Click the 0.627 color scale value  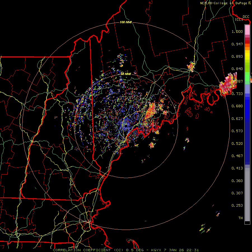[x=237, y=119]
